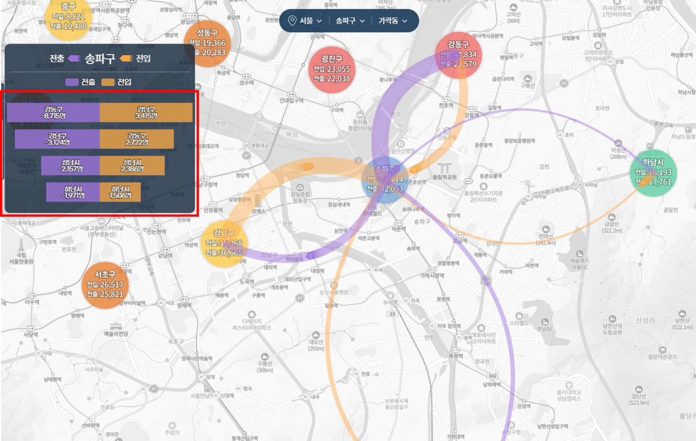Click the purple 전출 legend swatch

click(x=72, y=82)
